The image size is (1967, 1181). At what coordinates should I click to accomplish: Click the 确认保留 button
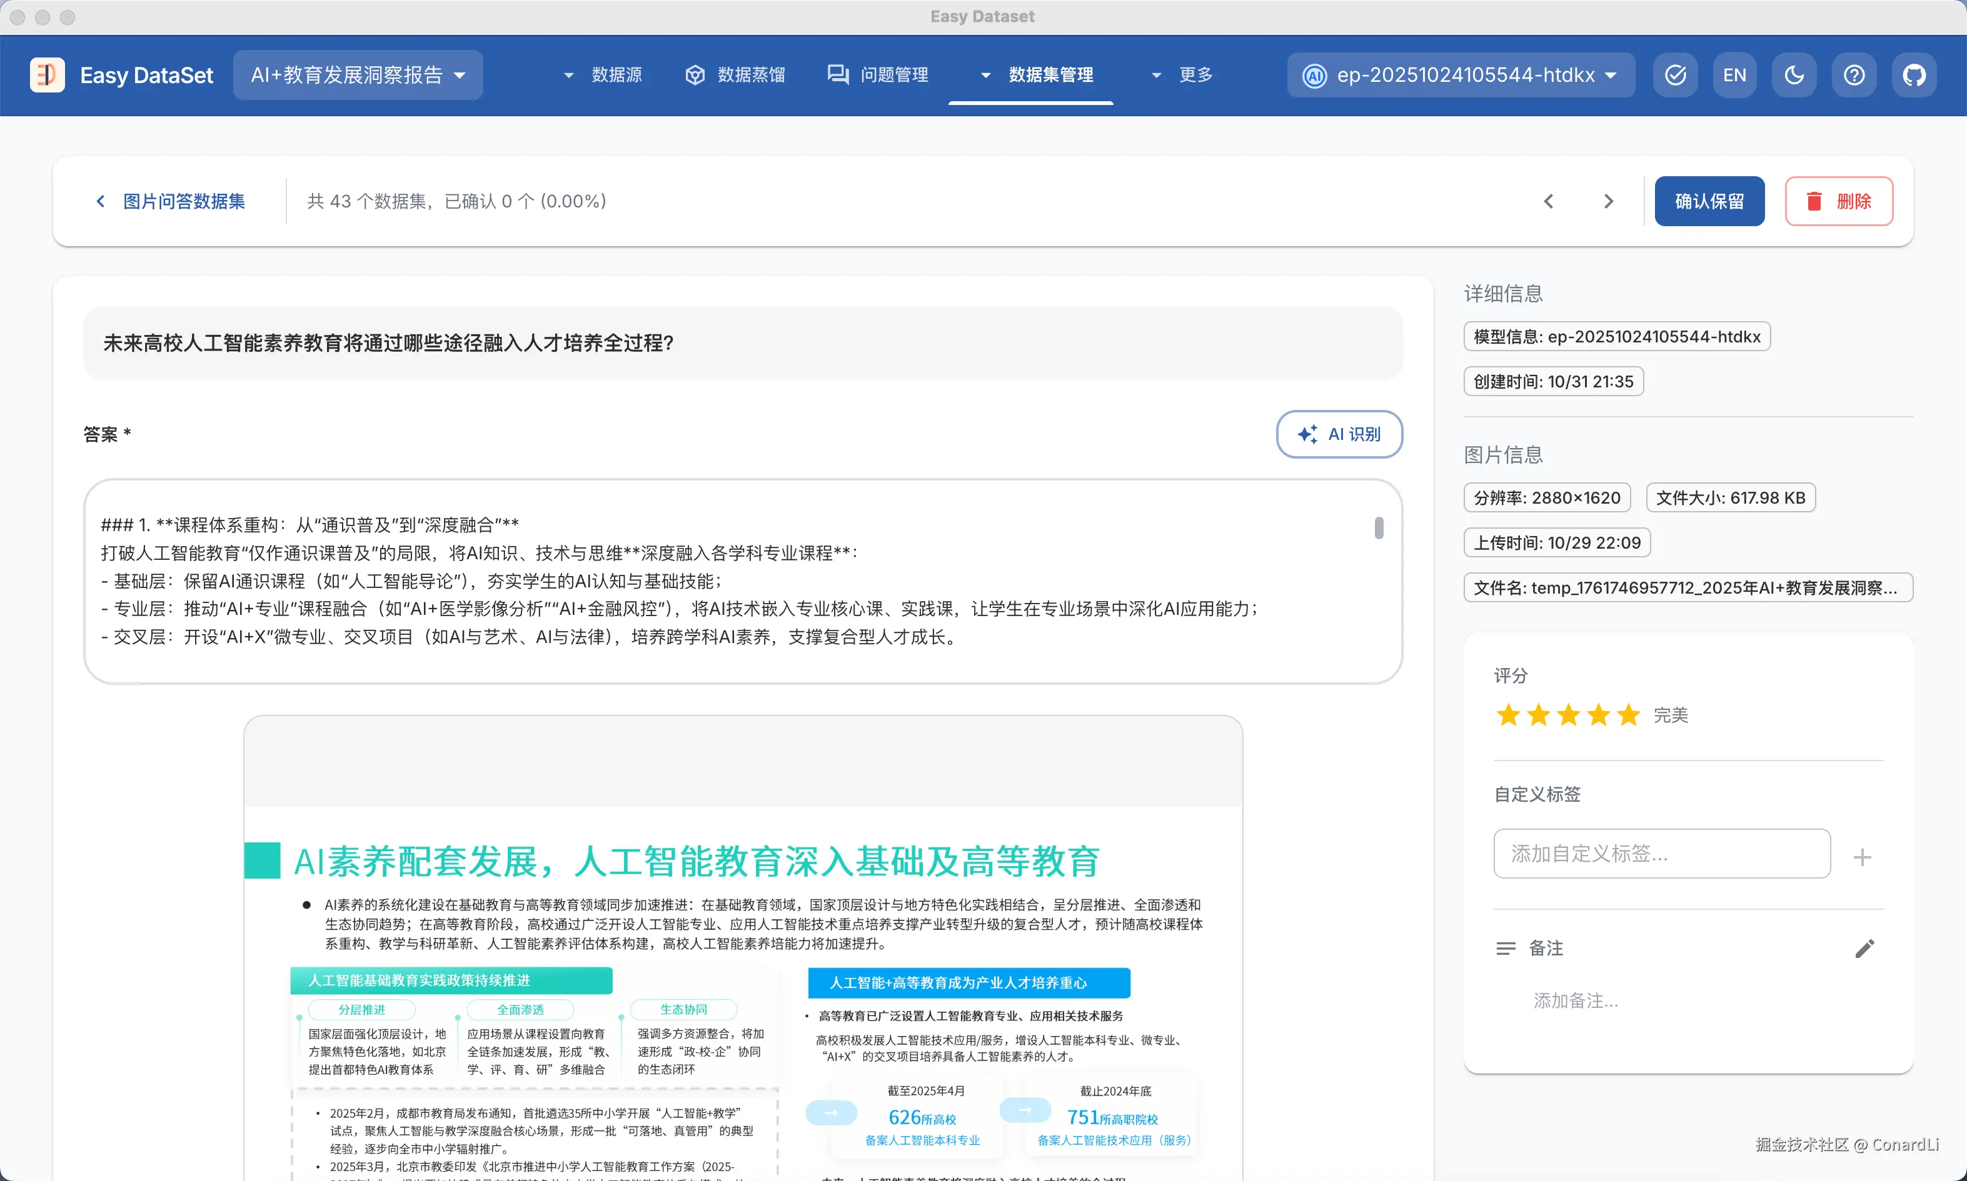1709,201
